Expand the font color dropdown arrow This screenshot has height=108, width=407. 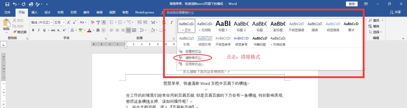tap(93, 30)
